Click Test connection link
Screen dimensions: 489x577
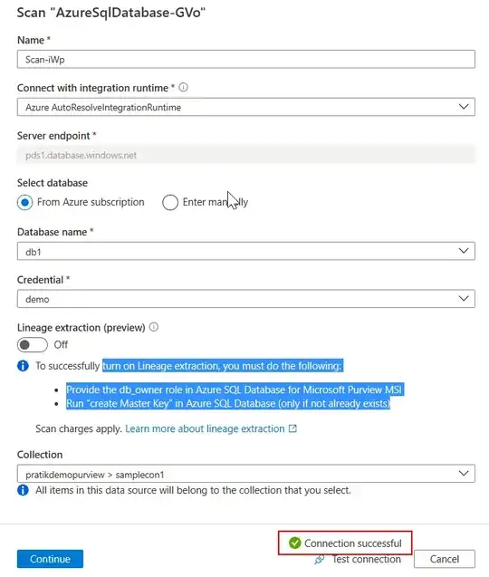366,560
